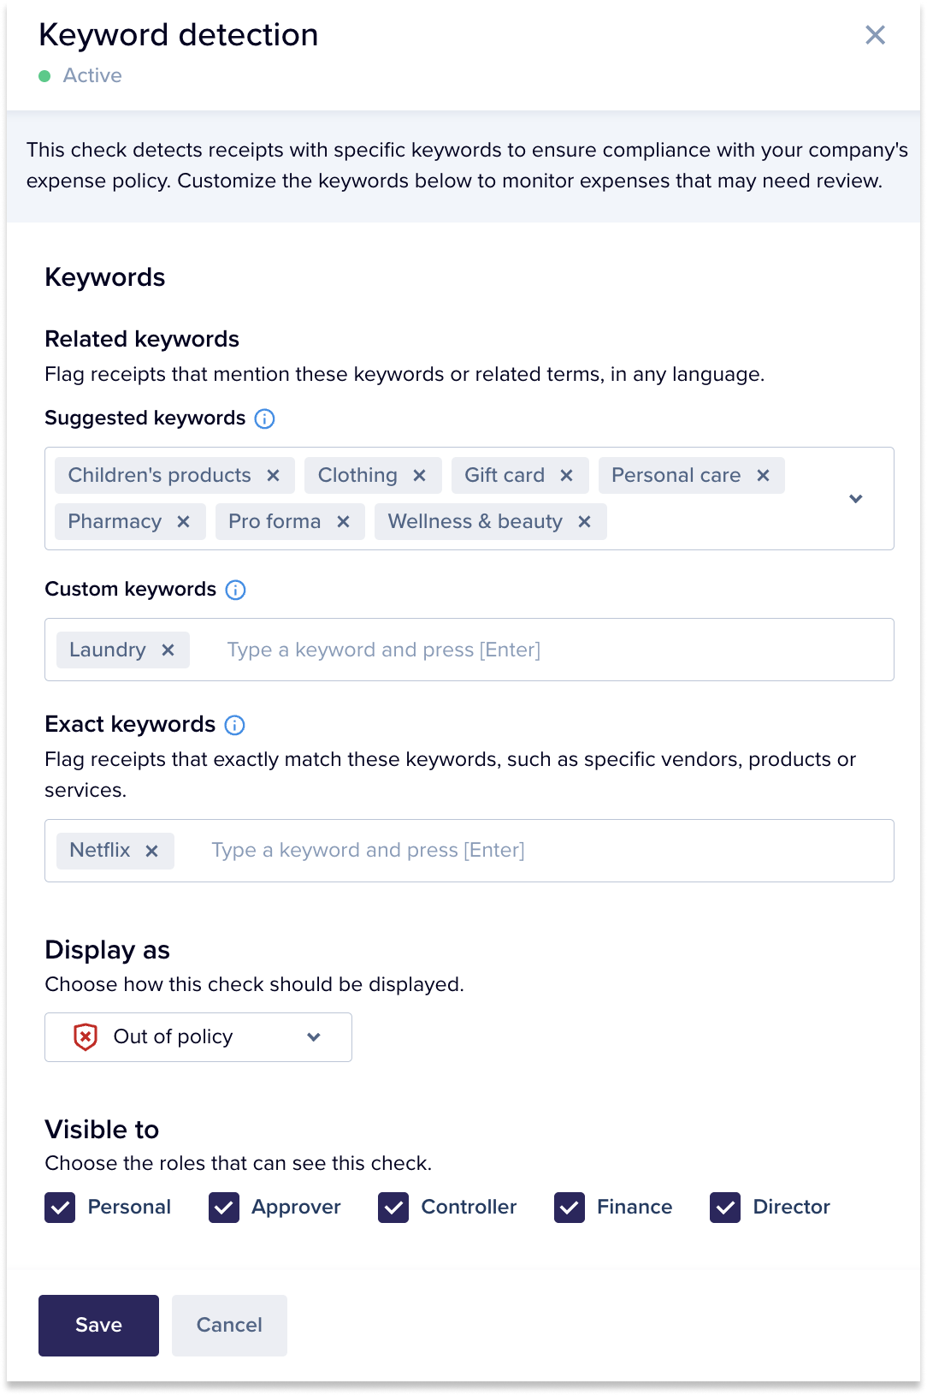Screen dimensions: 927x1395
Task: Remove the Pharmacy keyword tag
Action: [x=183, y=522]
